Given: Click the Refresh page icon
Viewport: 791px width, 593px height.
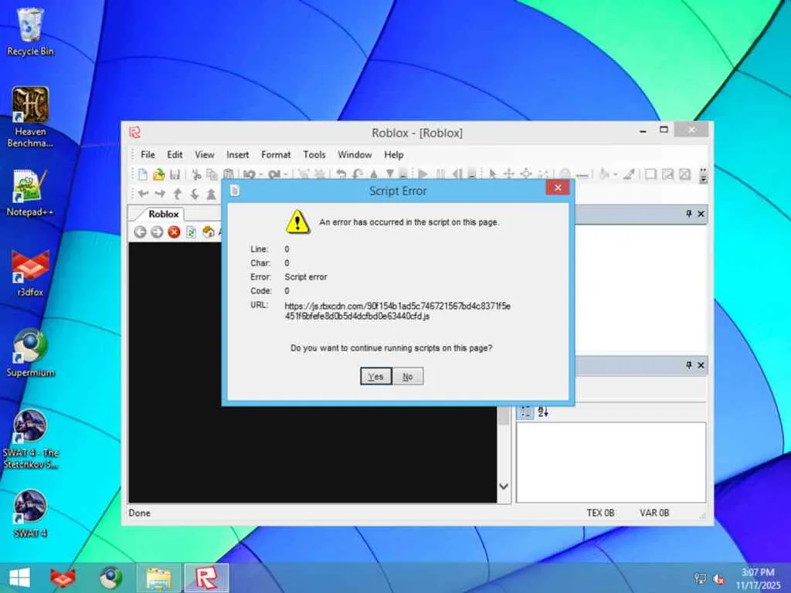Looking at the screenshot, I should coord(192,232).
